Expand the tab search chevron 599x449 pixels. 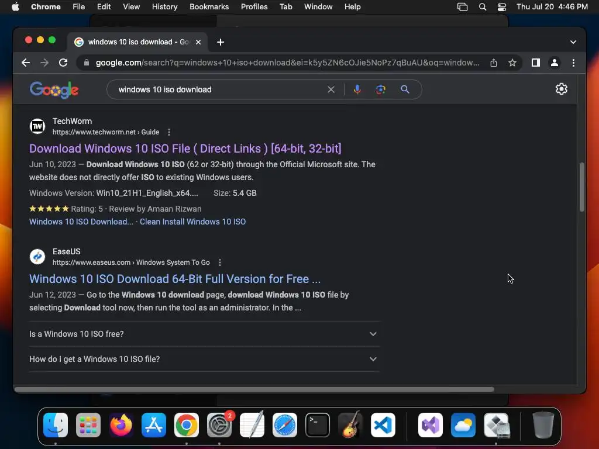point(573,42)
